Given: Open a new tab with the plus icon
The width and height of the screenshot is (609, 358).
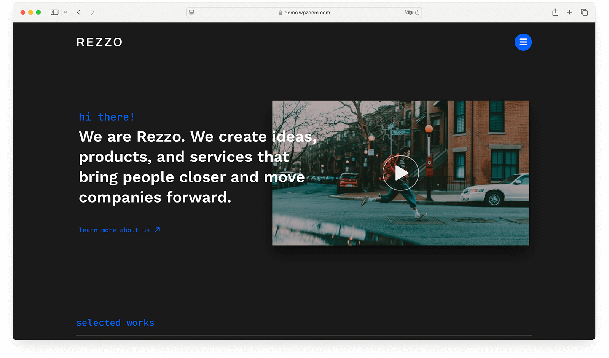Looking at the screenshot, I should [569, 12].
